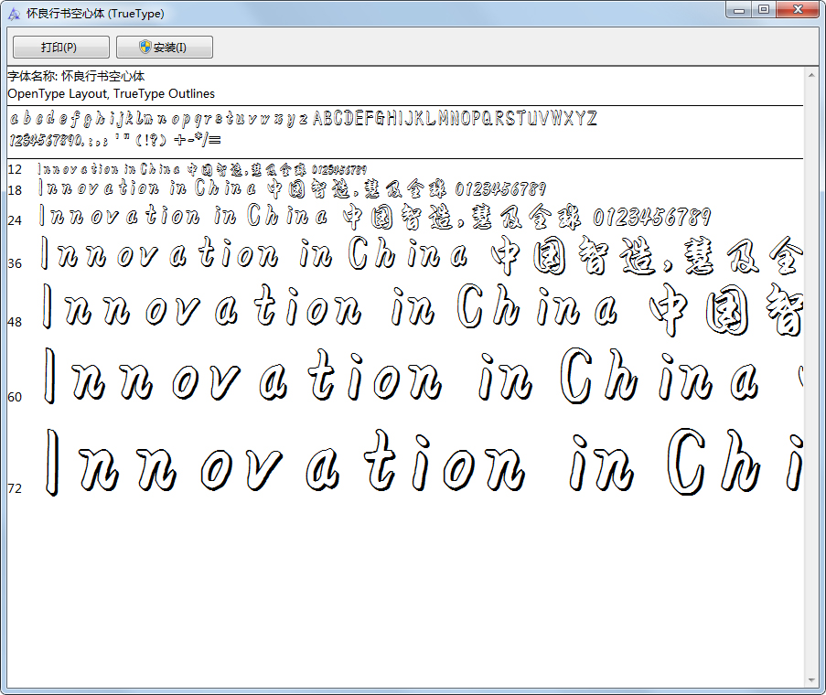The image size is (826, 695).
Task: Click the lowercase alphabet sample row
Action: pyautogui.click(x=158, y=119)
